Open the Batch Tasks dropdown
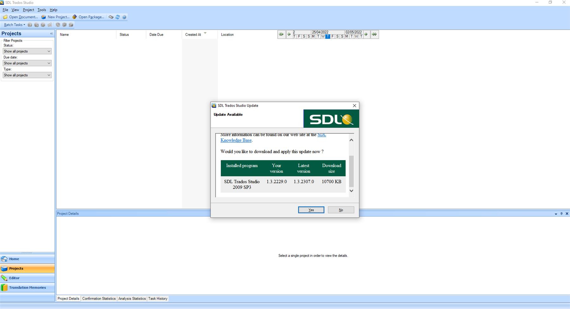 14,25
